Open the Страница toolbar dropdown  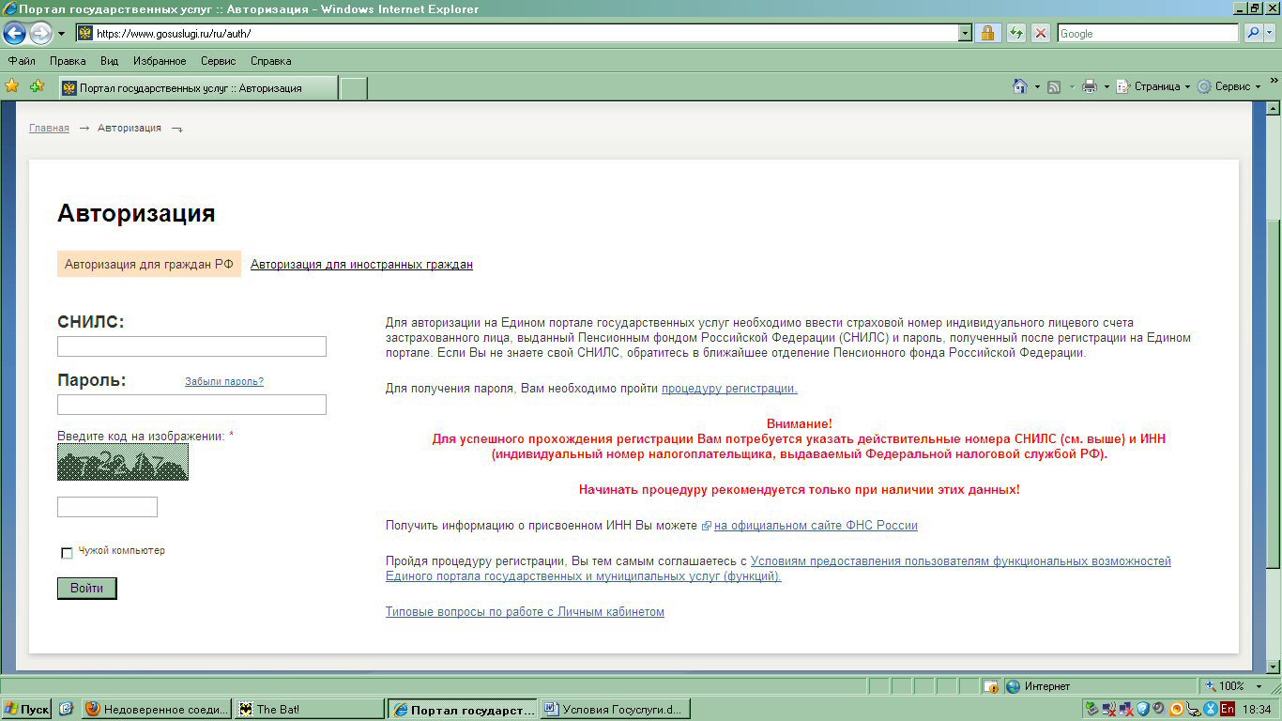pyautogui.click(x=1153, y=86)
